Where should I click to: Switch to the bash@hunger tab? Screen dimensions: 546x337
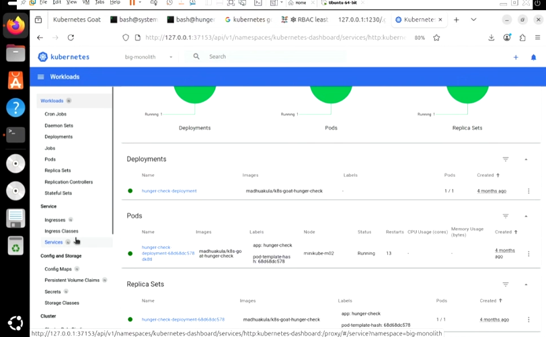tap(191, 20)
